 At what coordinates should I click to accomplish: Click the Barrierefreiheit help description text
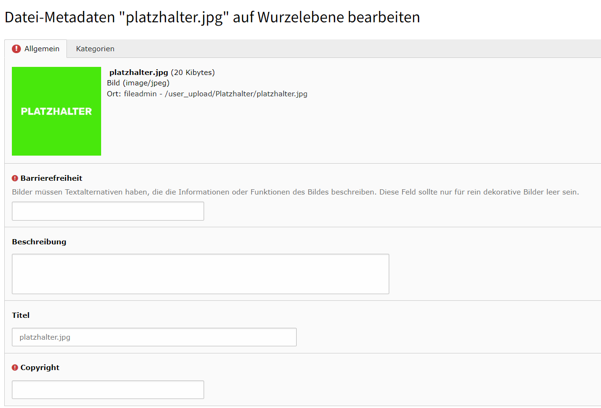(295, 192)
